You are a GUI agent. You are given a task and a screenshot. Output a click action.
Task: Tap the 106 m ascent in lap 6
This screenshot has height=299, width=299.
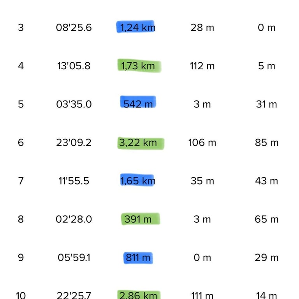click(202, 142)
